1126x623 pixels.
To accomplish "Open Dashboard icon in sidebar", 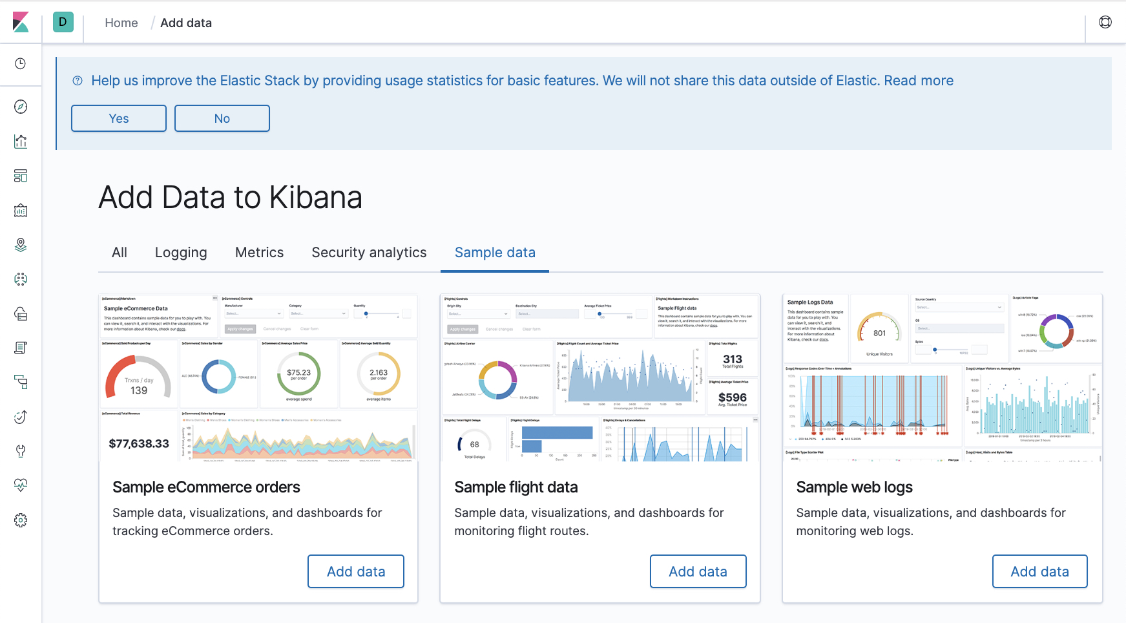I will (x=21, y=176).
